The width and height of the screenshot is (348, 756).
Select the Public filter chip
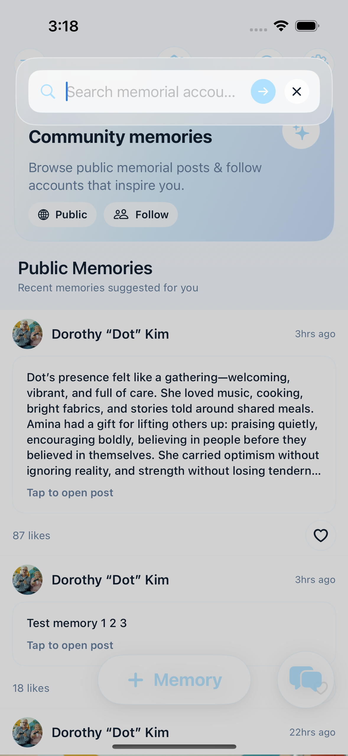point(62,214)
